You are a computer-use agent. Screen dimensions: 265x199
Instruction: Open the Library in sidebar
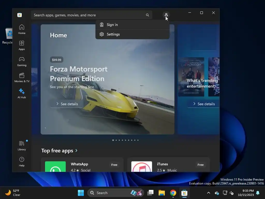[x=22, y=146]
